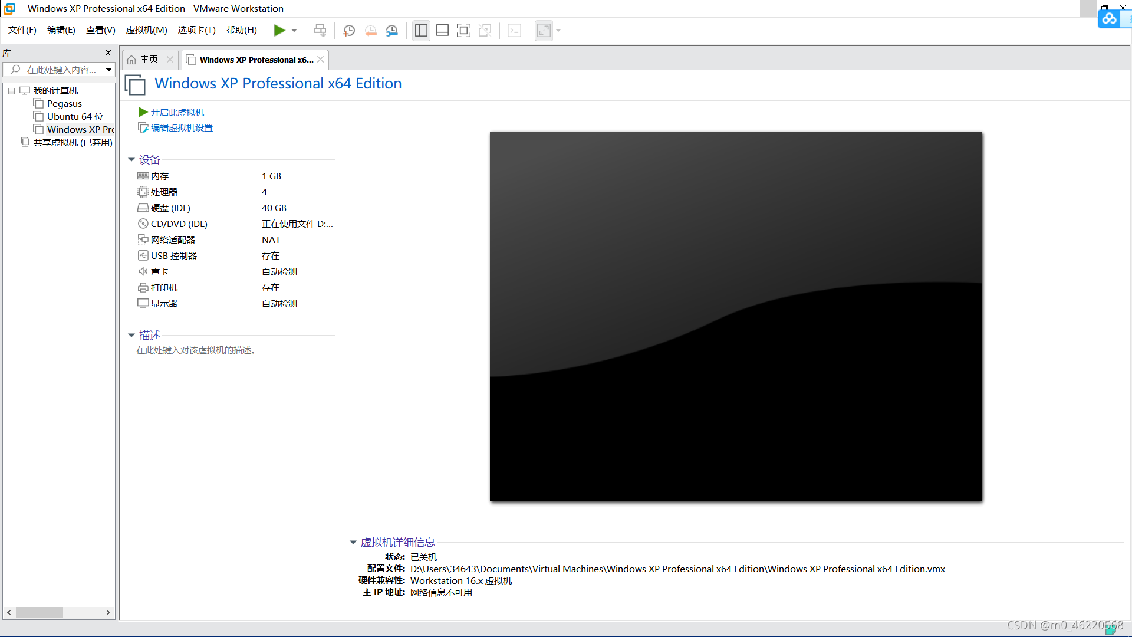
Task: Enter full screen mode icon
Action: (463, 31)
